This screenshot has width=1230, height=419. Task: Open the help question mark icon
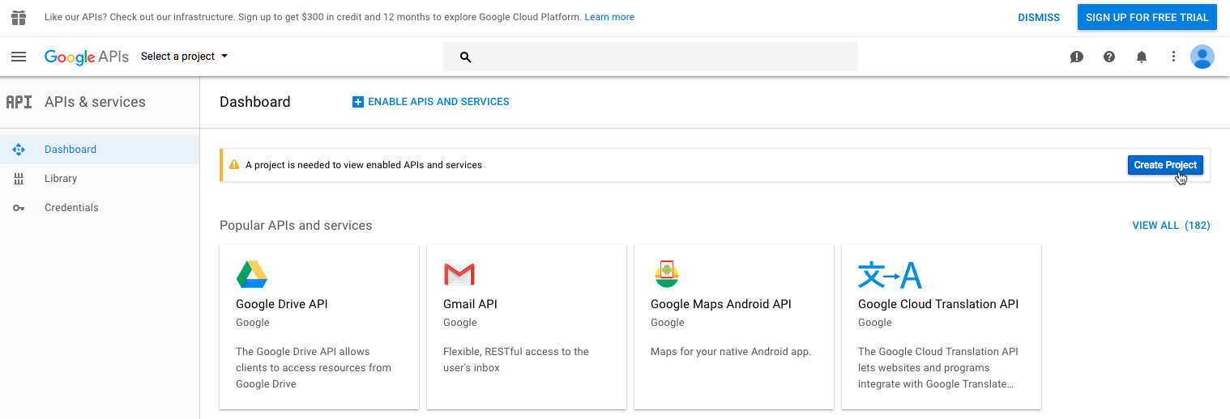pyautogui.click(x=1109, y=57)
